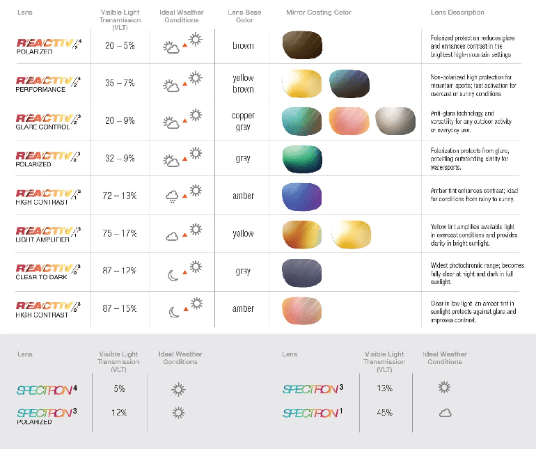Click the 72 – 13% VLT value
536x449 pixels.
pyautogui.click(x=120, y=196)
